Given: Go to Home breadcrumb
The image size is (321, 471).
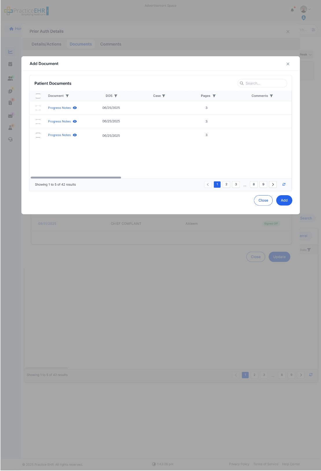Looking at the screenshot, I should 16,29.
